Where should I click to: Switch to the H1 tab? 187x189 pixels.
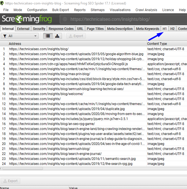165,29
